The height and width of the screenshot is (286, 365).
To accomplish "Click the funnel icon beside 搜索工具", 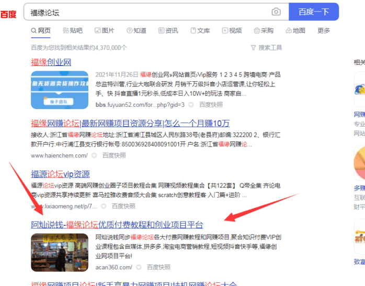I will coord(253,48).
